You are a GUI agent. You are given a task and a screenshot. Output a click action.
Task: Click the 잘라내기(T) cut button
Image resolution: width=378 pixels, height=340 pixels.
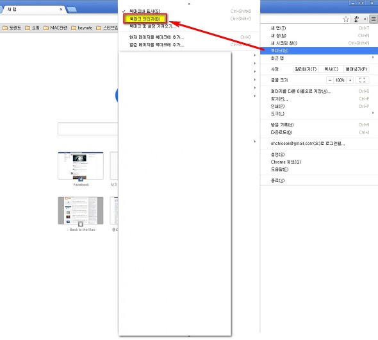point(306,69)
